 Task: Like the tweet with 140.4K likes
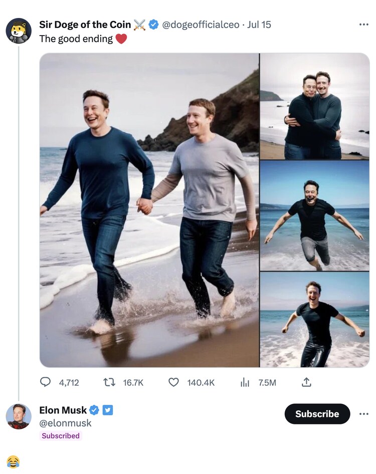pos(173,382)
